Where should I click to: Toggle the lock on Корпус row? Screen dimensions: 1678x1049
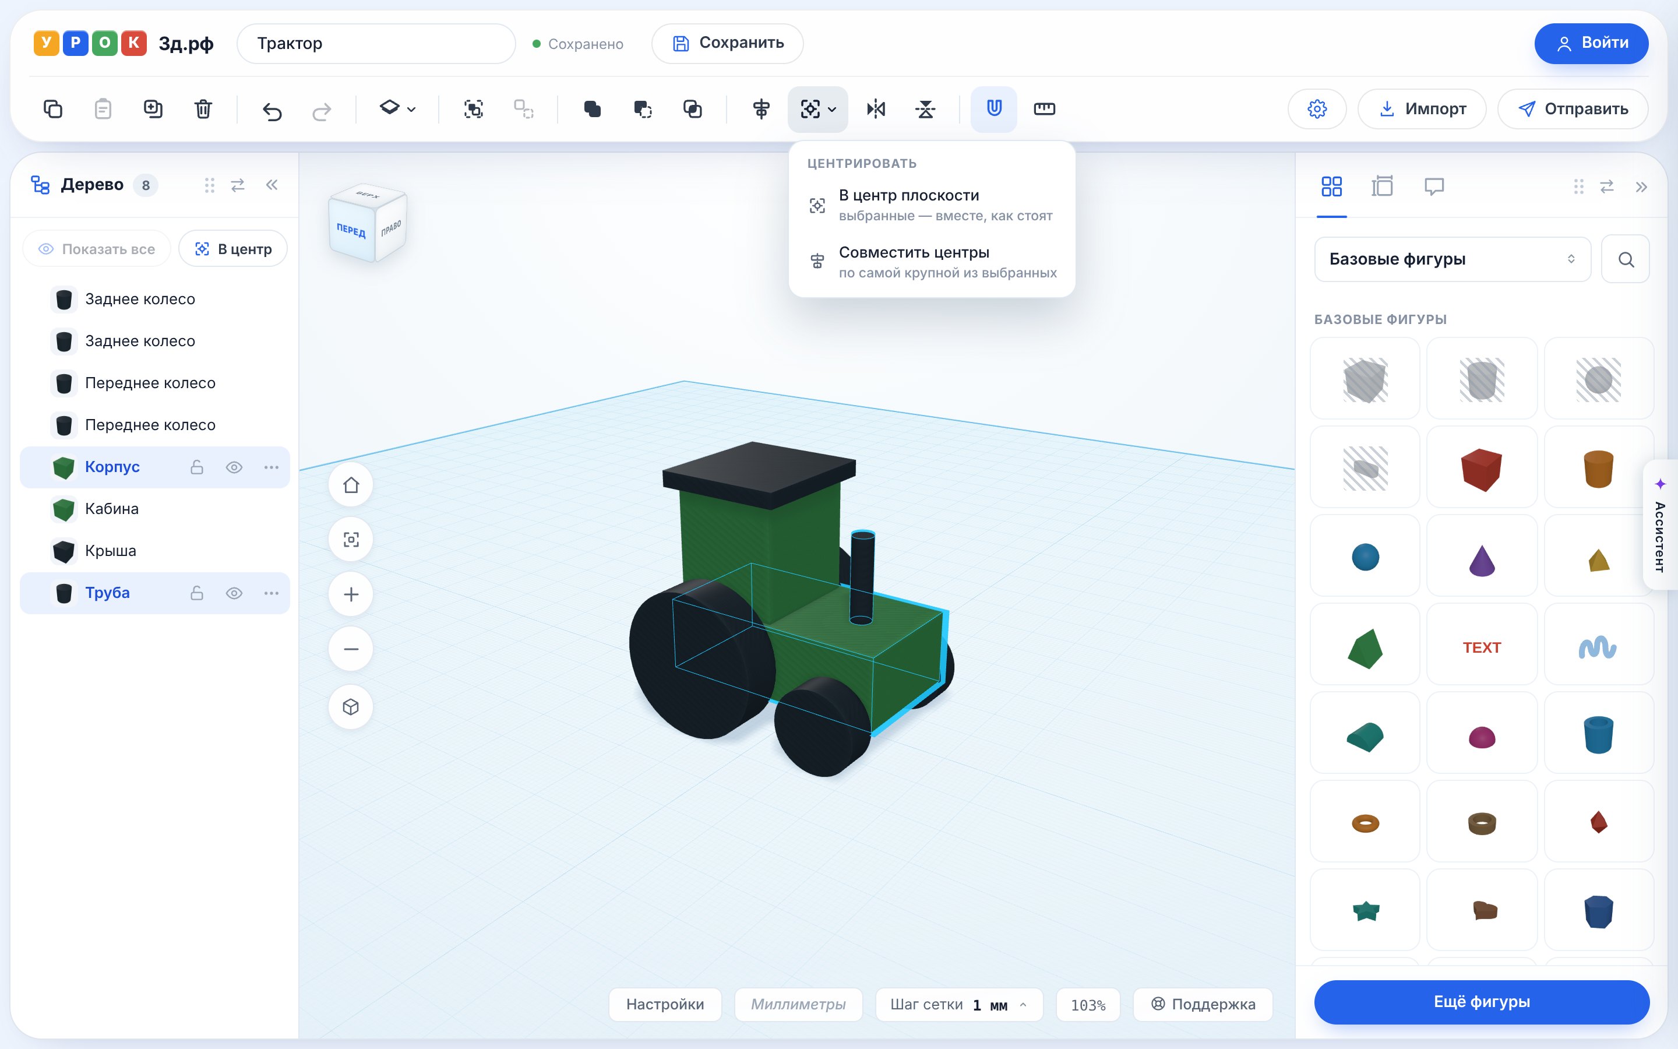pos(197,467)
